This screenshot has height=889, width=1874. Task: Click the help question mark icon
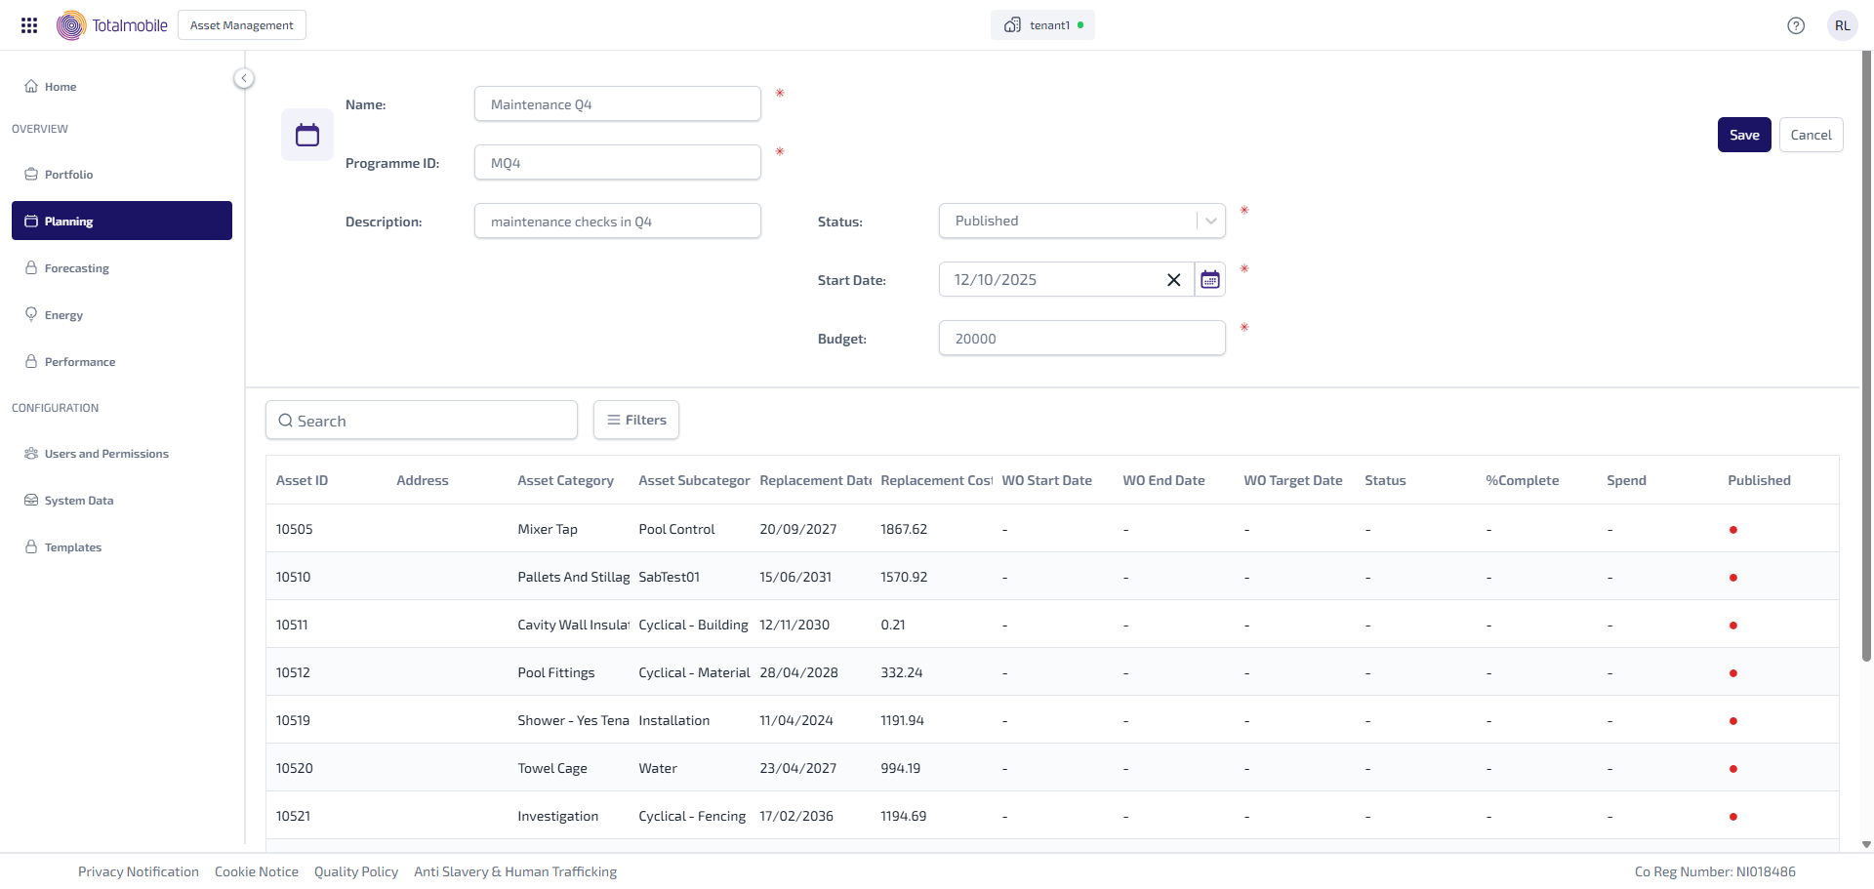(1796, 25)
